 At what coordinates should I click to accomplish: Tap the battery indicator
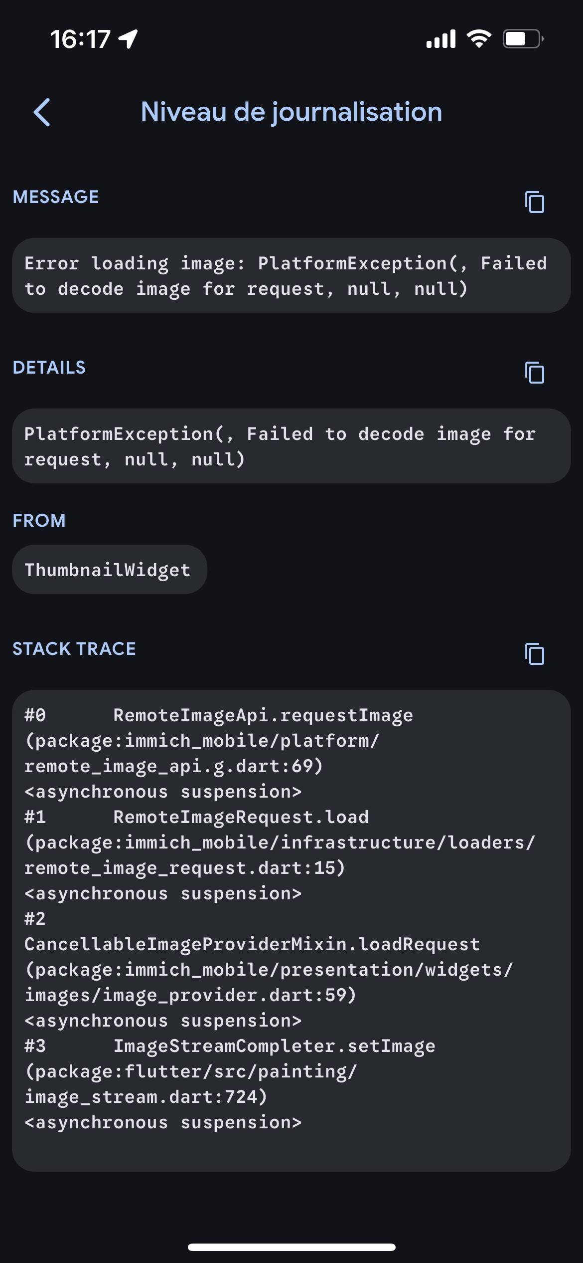[520, 38]
